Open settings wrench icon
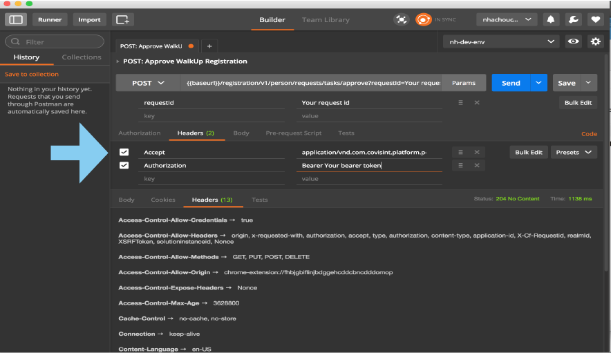Screen dimensions: 611x353 572,19
